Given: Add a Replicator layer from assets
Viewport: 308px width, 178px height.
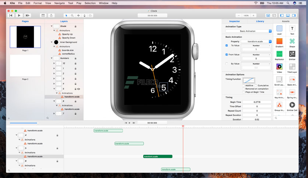Looking at the screenshot, I should 279,54.
